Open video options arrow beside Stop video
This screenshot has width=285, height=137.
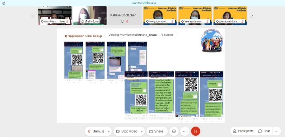click(x=142, y=131)
